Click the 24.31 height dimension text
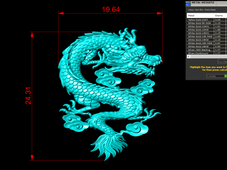227x170 pixels. 28,96
